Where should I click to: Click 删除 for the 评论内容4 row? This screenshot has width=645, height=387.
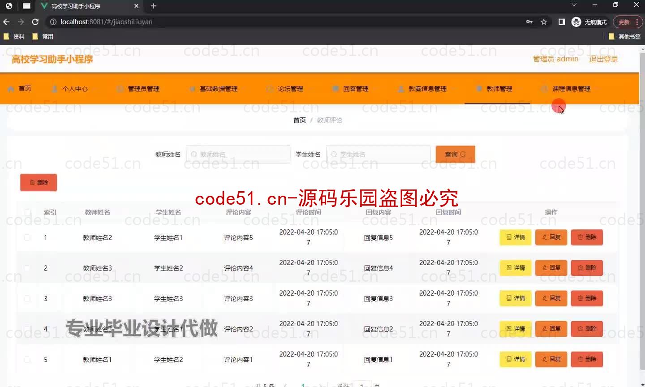587,268
